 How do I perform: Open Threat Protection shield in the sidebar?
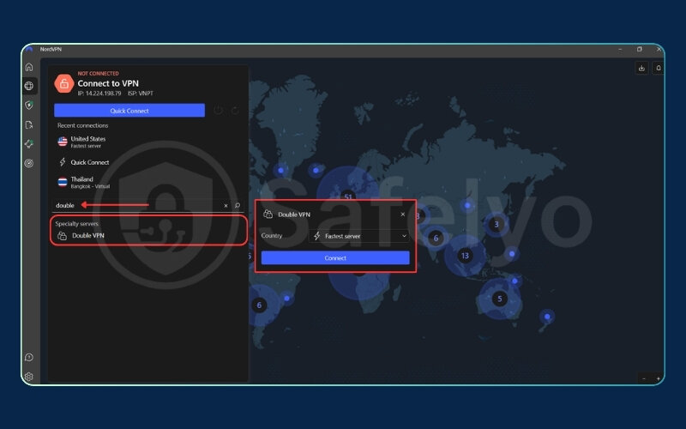click(x=29, y=106)
